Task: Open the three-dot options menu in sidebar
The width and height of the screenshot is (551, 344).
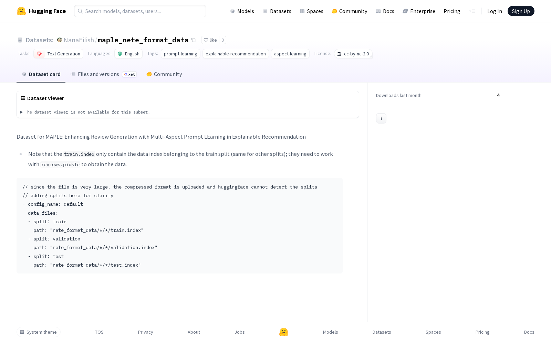Action: [381, 118]
